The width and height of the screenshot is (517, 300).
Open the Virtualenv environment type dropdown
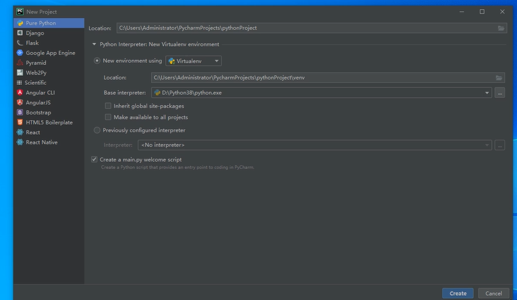[x=193, y=61]
